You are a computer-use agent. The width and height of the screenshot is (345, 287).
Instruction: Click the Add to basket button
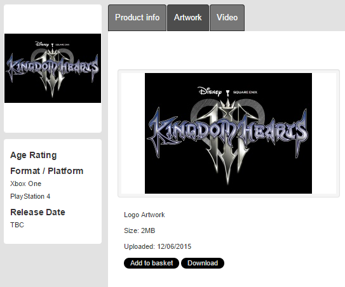151,263
